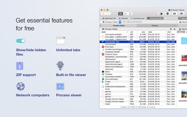Toggle the hidden files switch in toolbar
The width and height of the screenshot is (187, 117).
(161, 14)
